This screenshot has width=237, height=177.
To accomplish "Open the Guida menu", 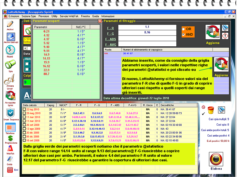I will 95,16.
